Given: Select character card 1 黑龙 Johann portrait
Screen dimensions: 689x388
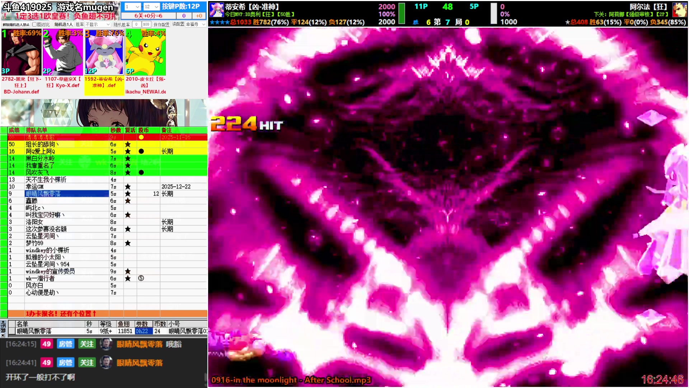Looking at the screenshot, I should 21,52.
